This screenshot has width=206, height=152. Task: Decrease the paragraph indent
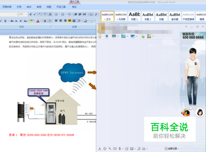click(75, 14)
